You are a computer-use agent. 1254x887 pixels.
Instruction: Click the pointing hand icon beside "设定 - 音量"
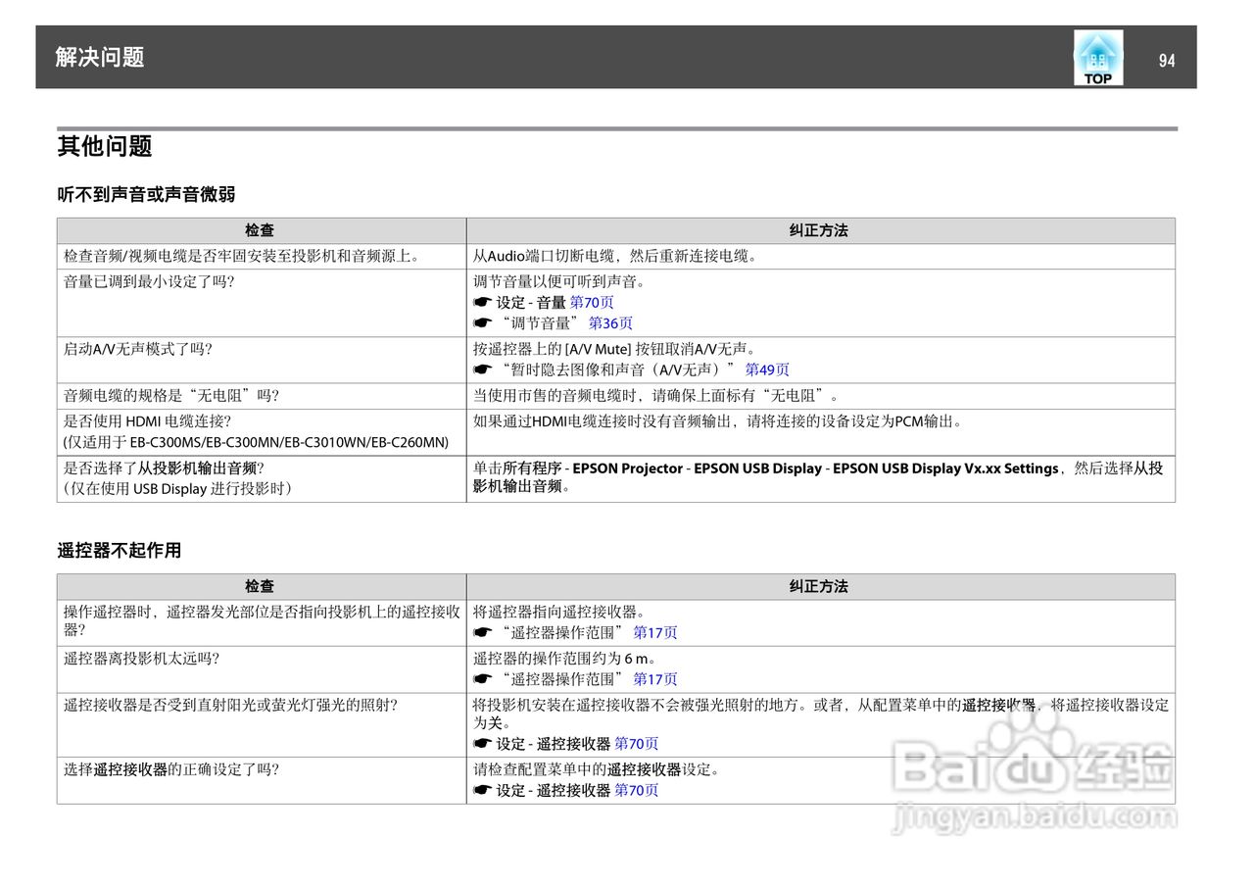(481, 303)
